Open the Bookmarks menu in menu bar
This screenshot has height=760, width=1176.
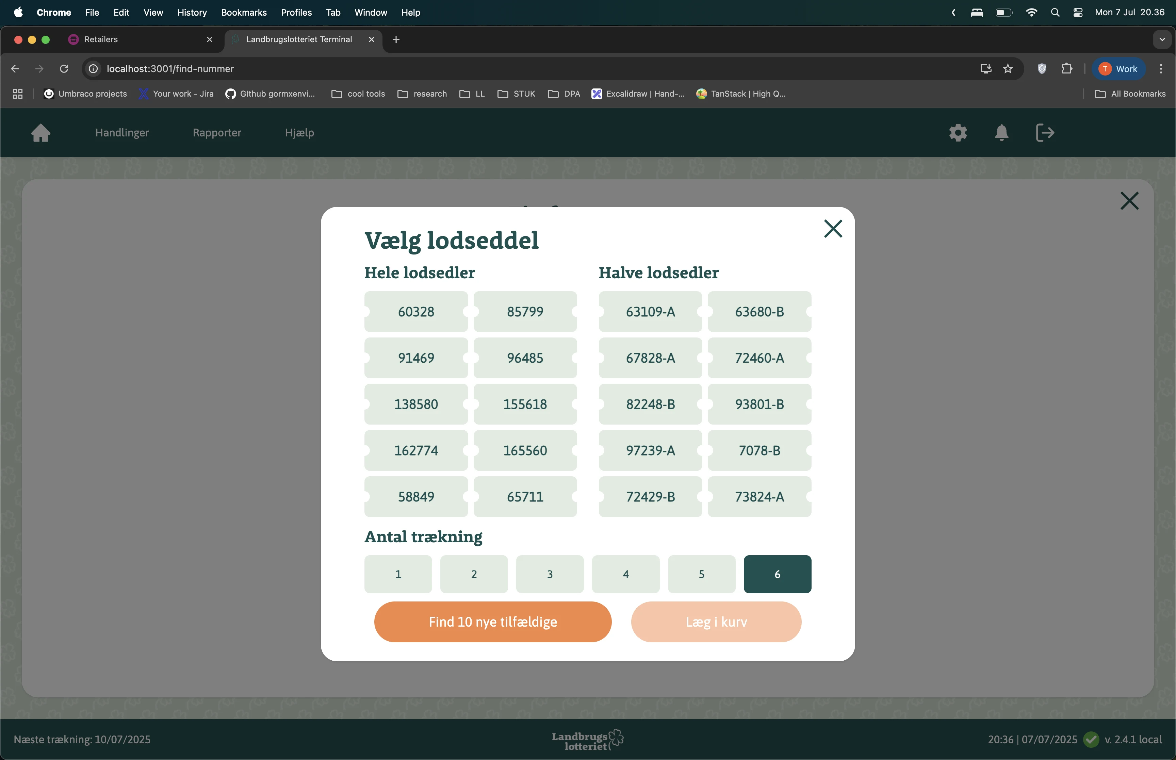pyautogui.click(x=243, y=12)
